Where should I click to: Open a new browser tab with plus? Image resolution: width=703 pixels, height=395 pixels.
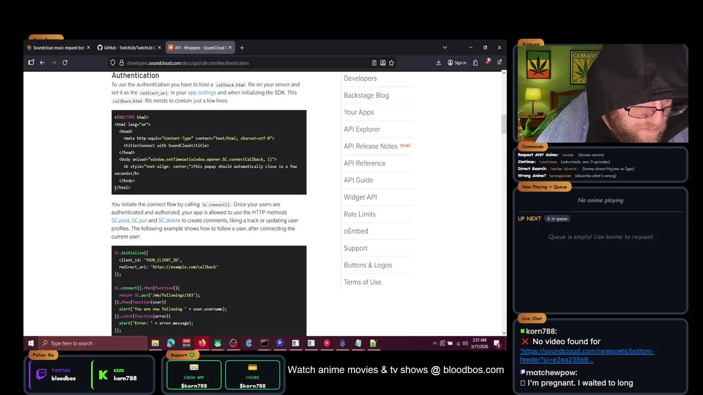coord(242,48)
